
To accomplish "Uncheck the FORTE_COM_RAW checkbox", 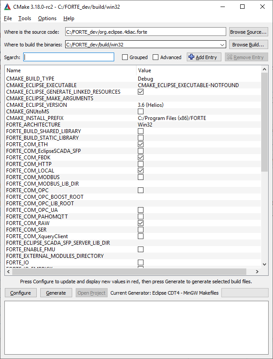I will point(141,223).
